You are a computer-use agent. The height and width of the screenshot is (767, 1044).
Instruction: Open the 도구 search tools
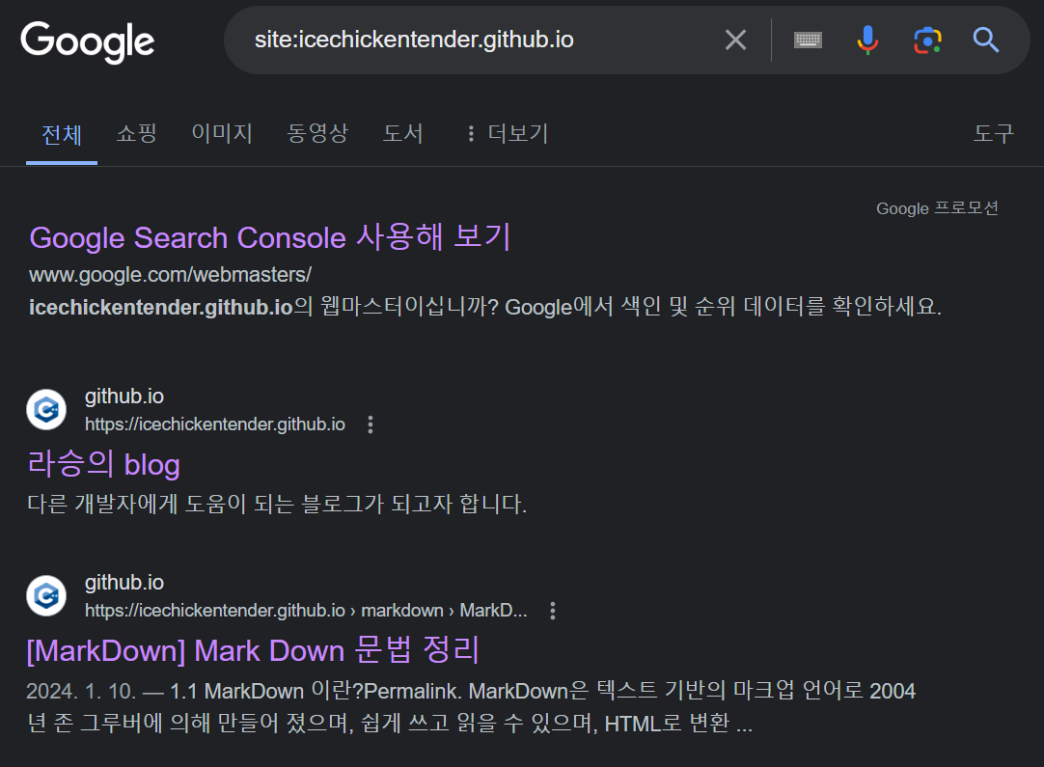coord(994,133)
